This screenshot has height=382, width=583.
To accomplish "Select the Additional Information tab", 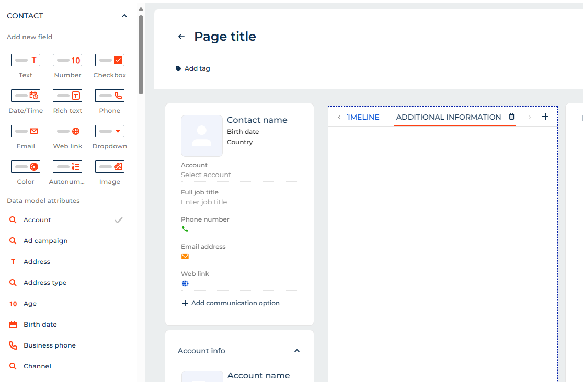I will pos(449,117).
